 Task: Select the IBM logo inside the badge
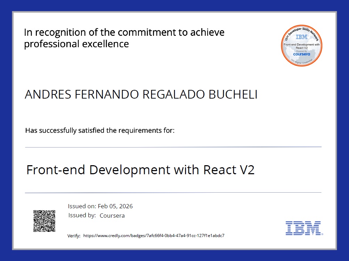pos(302,37)
